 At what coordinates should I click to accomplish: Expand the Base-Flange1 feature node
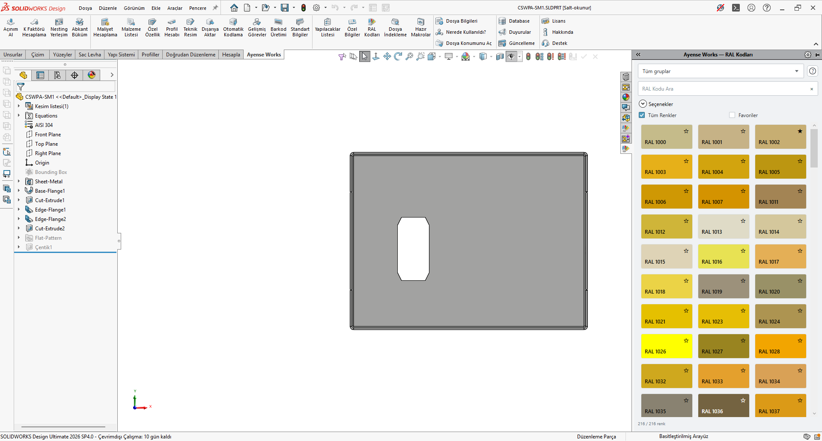[19, 191]
